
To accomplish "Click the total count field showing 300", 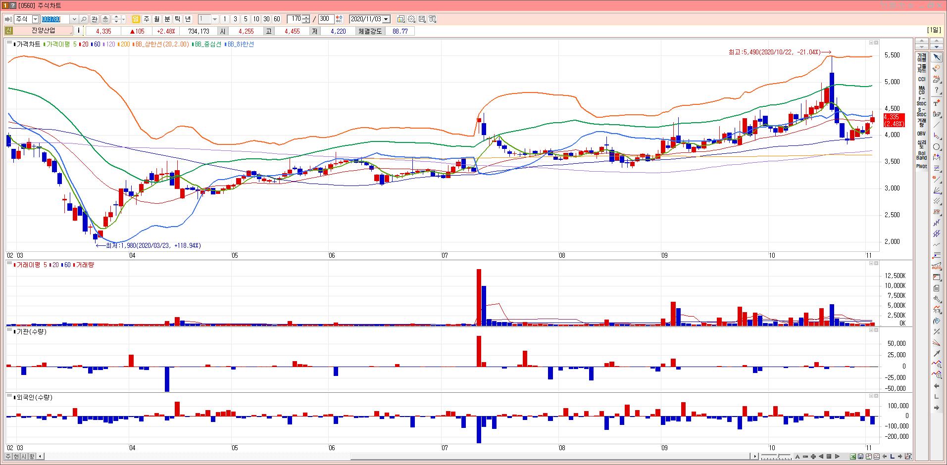I will pyautogui.click(x=326, y=19).
